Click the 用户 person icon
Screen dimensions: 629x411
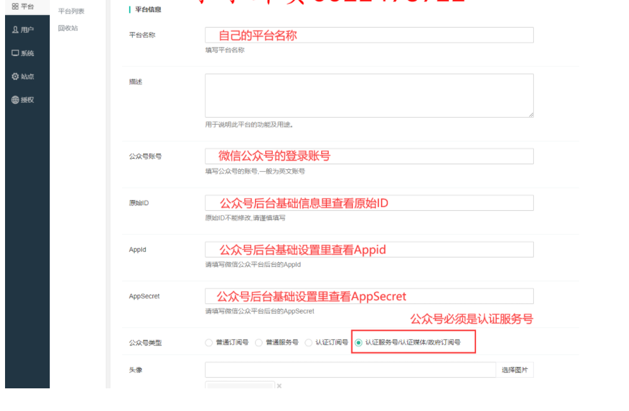pyautogui.click(x=15, y=30)
